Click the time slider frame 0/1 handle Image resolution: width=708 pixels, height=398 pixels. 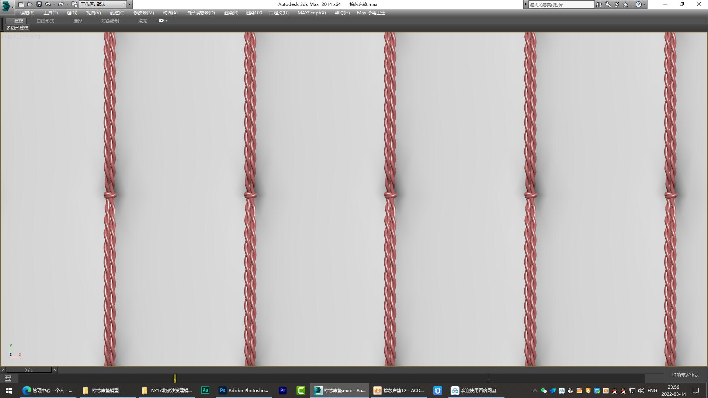[x=29, y=370]
